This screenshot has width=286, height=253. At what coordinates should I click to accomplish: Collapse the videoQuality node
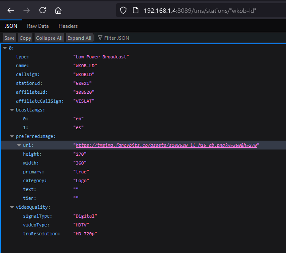coord(12,207)
